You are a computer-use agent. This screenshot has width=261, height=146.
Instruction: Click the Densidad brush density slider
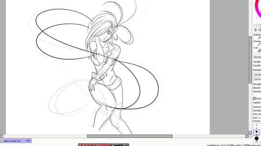[257, 70]
